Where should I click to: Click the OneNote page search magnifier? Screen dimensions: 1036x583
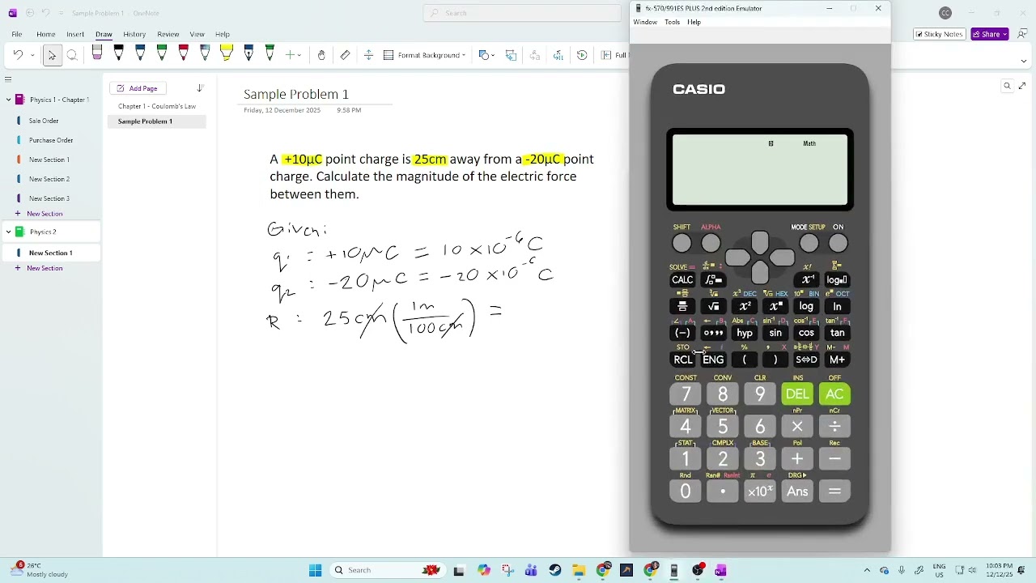pyautogui.click(x=1007, y=86)
